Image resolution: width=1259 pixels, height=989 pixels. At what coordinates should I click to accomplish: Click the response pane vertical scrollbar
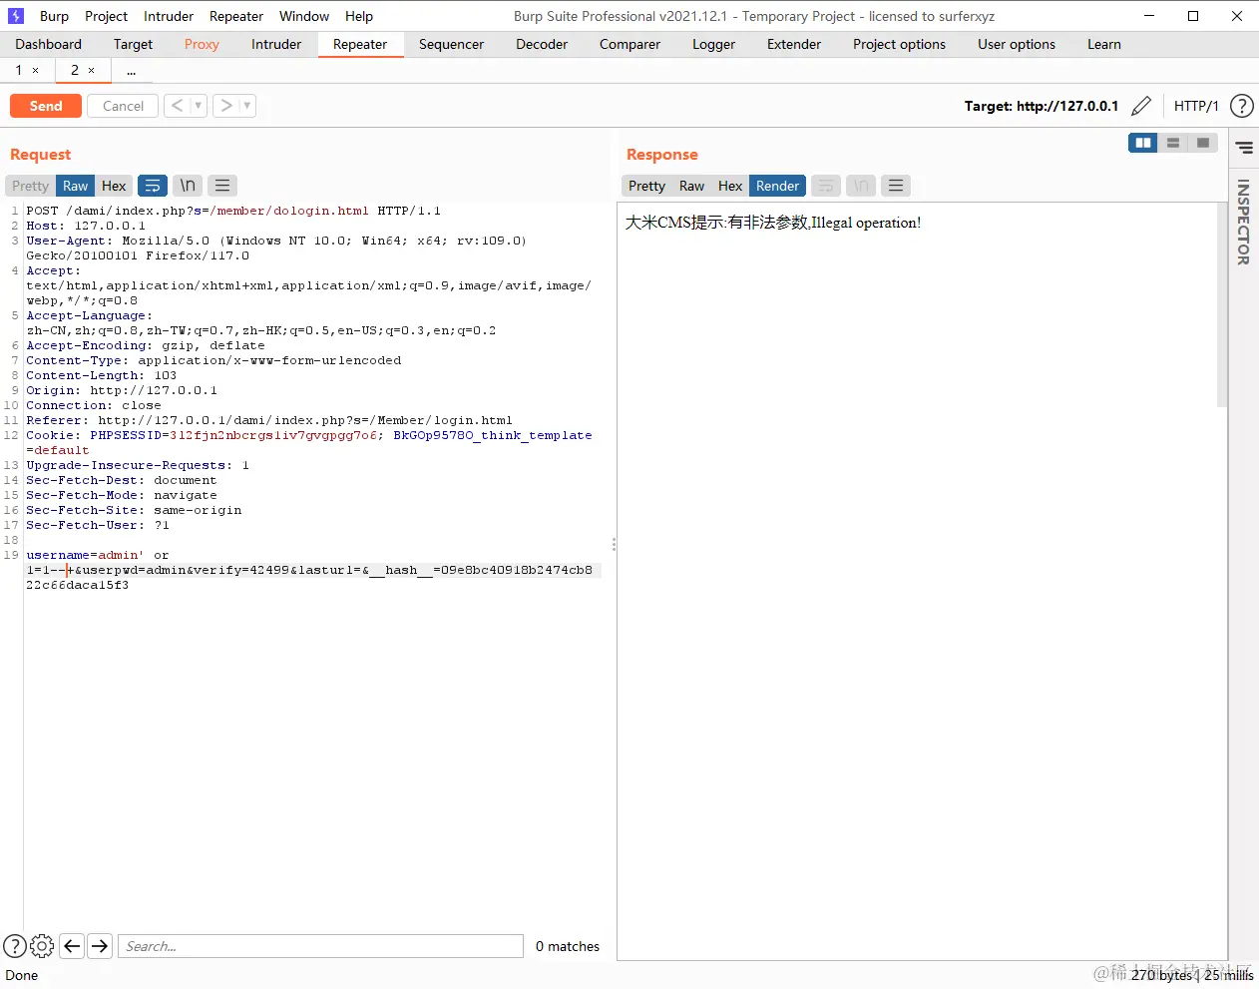(1222, 305)
